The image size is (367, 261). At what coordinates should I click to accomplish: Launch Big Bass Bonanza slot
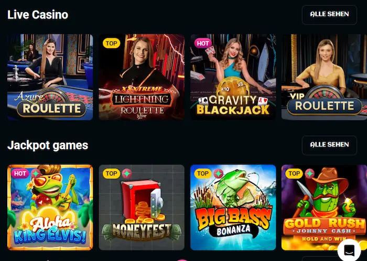tap(233, 208)
